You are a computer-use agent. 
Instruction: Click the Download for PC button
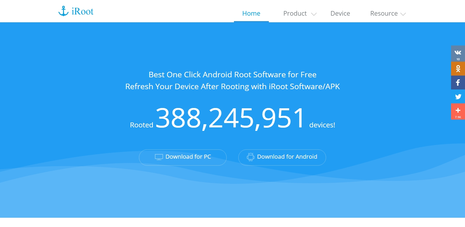[x=183, y=158]
